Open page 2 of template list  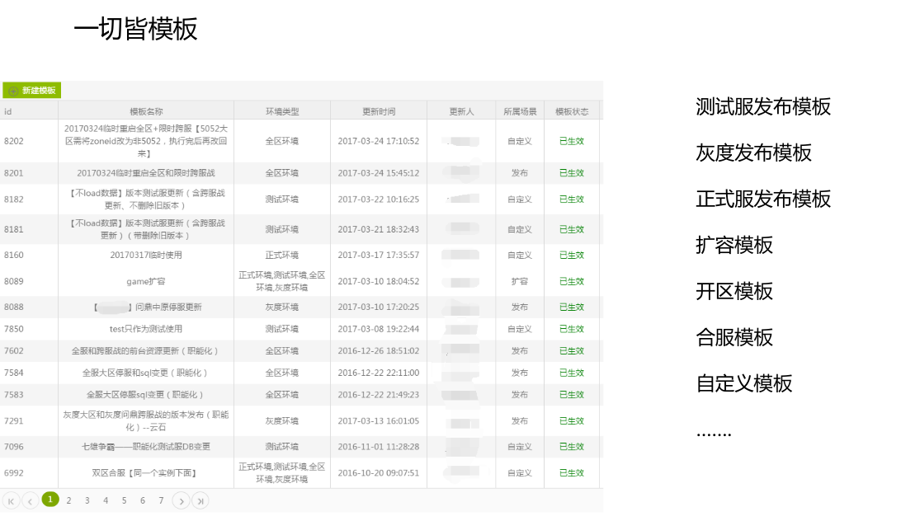pyautogui.click(x=68, y=500)
